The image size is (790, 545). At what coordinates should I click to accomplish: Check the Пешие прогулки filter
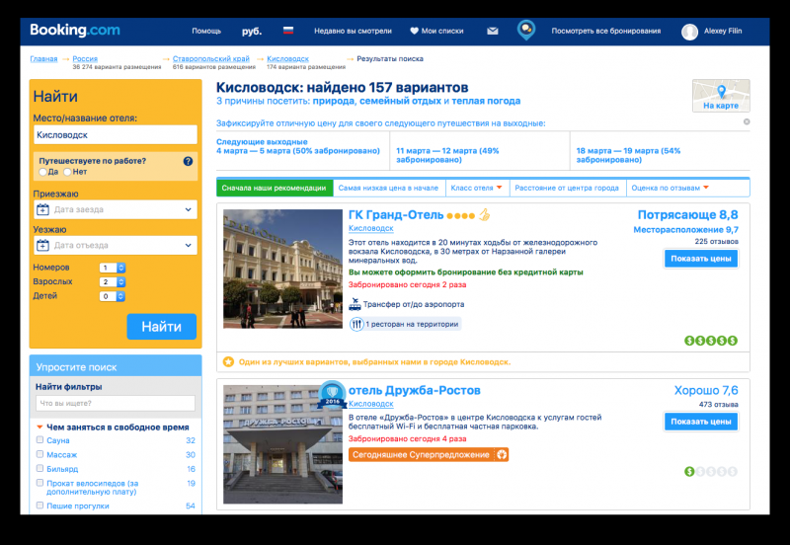point(39,505)
